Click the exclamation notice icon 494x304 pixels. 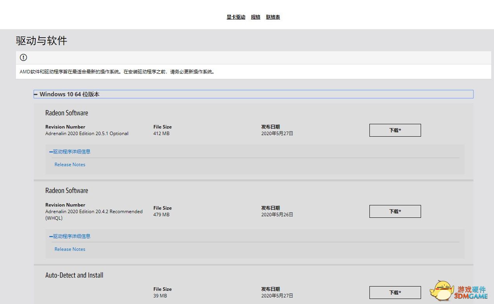23,57
